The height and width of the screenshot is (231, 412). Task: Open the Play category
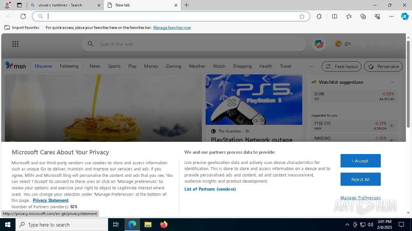(x=132, y=66)
